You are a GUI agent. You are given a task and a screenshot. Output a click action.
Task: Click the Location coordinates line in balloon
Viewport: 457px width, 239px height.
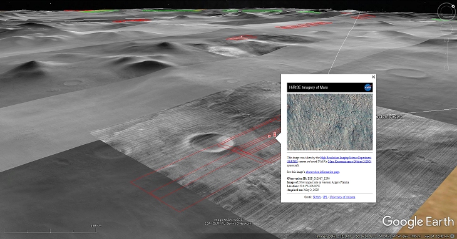point(304,186)
